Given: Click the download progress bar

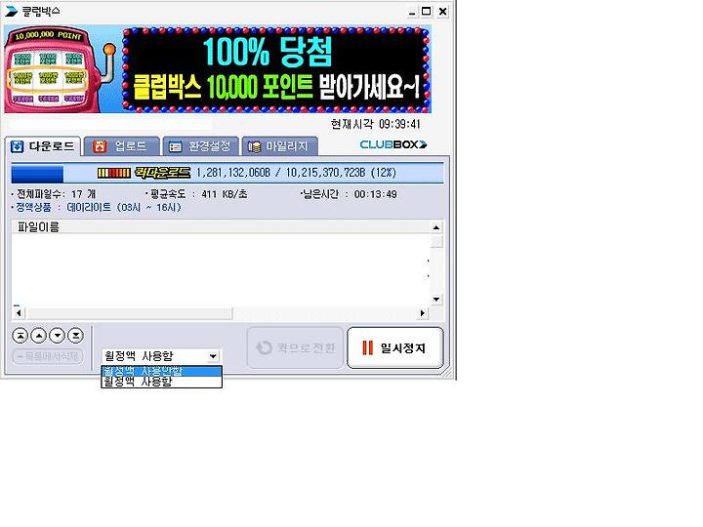Looking at the screenshot, I should coord(227,173).
